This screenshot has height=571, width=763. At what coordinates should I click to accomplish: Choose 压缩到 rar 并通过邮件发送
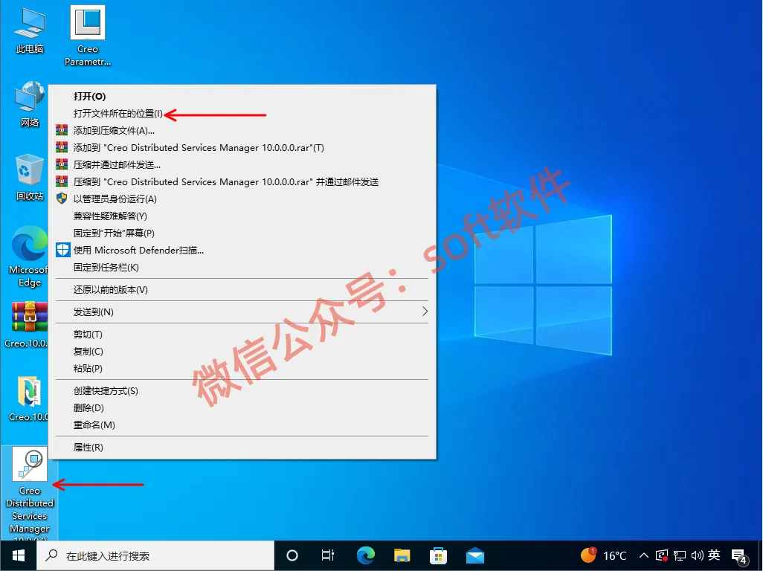pyautogui.click(x=242, y=182)
